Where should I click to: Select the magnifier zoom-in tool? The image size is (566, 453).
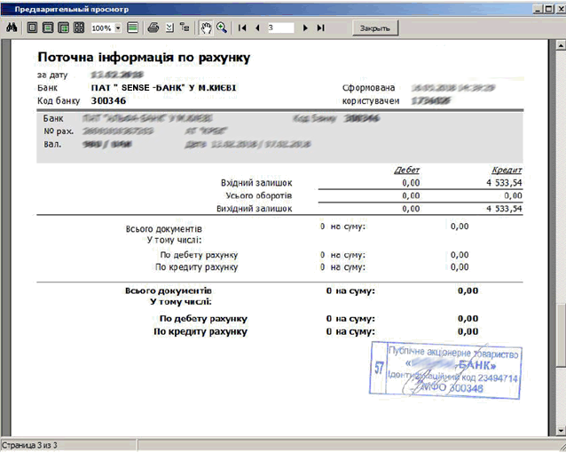click(222, 28)
